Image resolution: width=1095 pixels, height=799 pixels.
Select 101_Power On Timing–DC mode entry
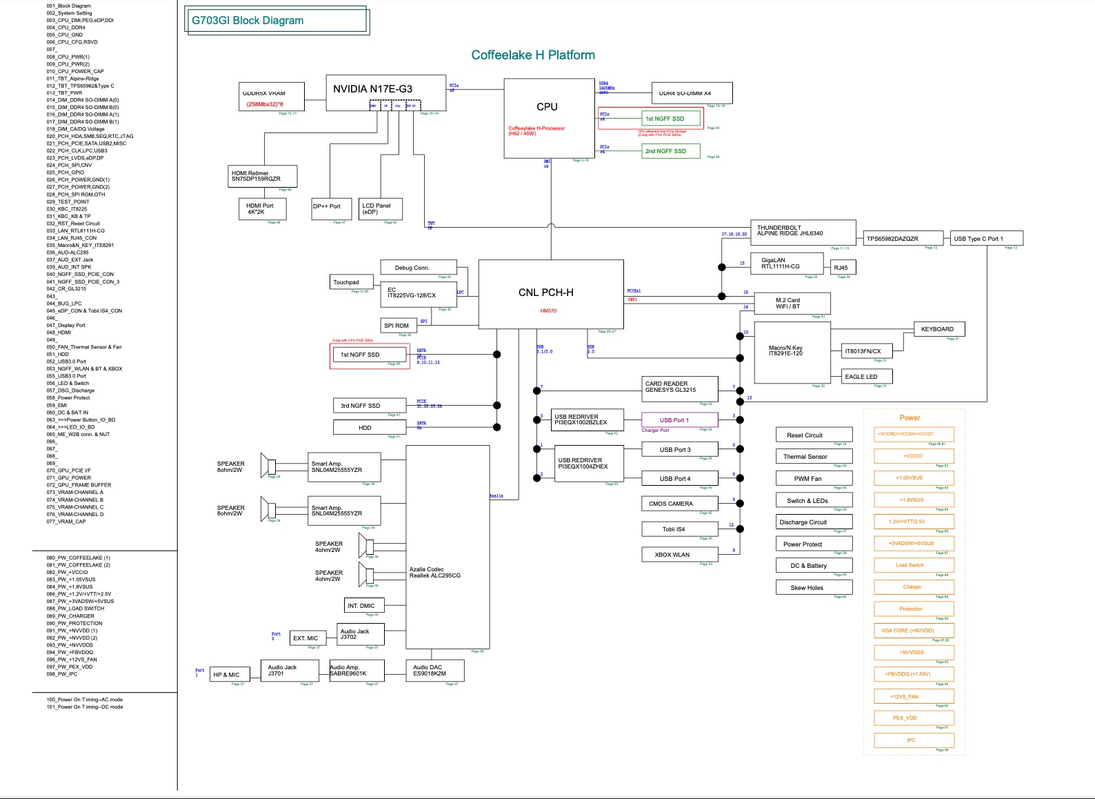click(x=85, y=707)
